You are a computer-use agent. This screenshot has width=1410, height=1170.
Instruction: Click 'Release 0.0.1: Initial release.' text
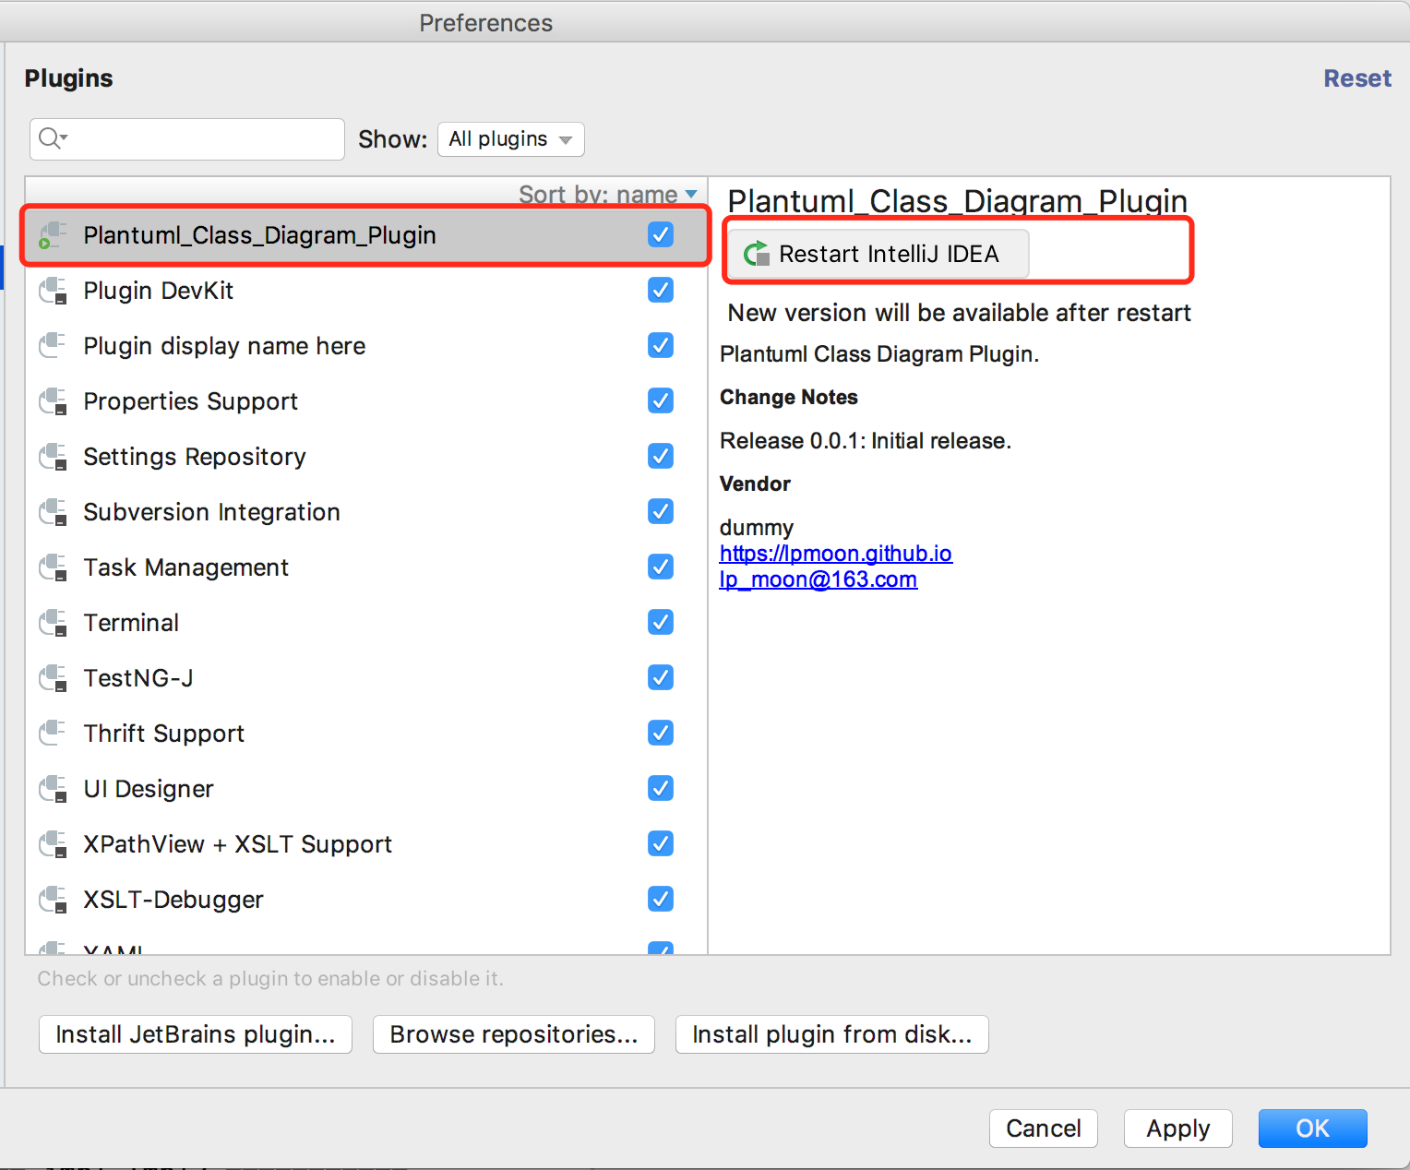866,441
